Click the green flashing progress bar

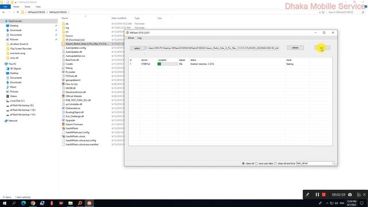coord(167,64)
